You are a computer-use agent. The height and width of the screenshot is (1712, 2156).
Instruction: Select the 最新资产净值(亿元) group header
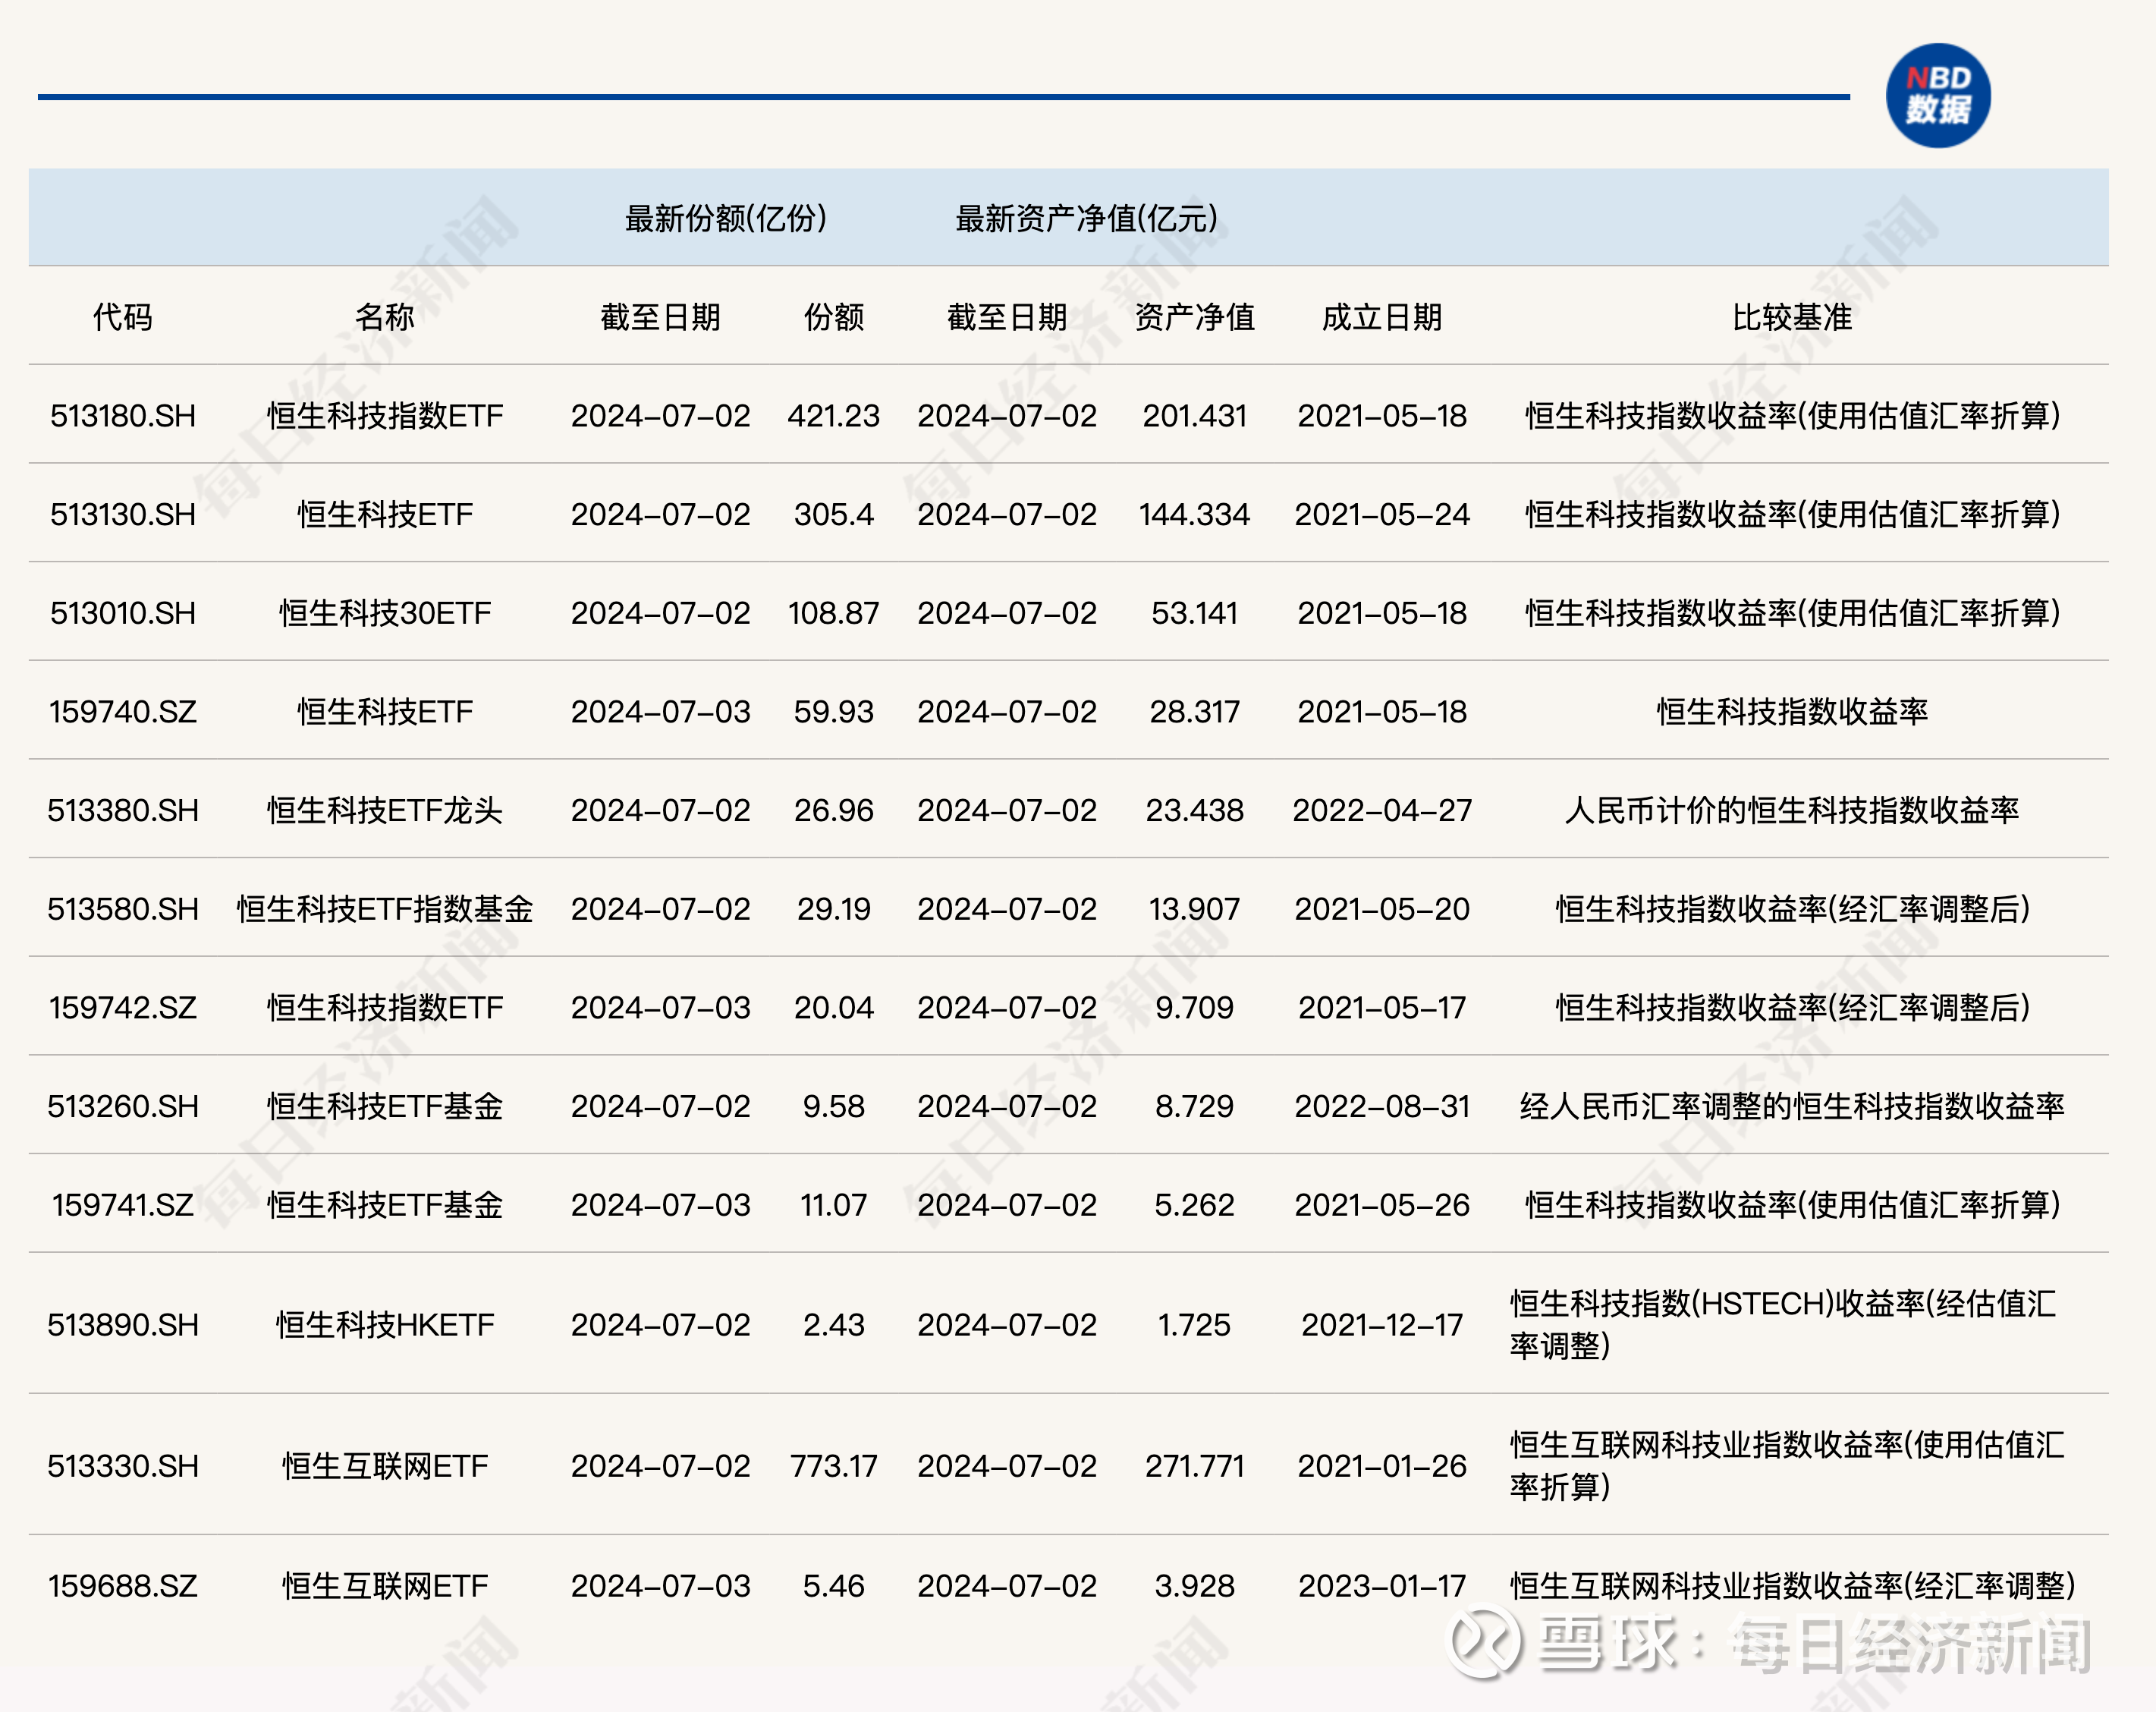click(1087, 218)
